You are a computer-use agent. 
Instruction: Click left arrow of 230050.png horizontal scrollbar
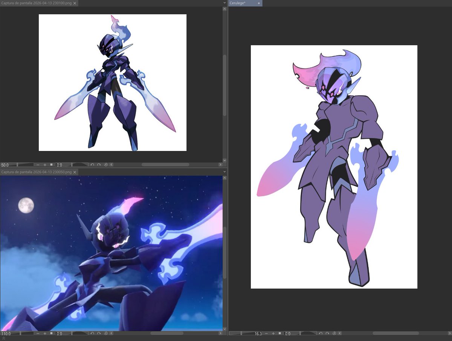tap(111, 333)
